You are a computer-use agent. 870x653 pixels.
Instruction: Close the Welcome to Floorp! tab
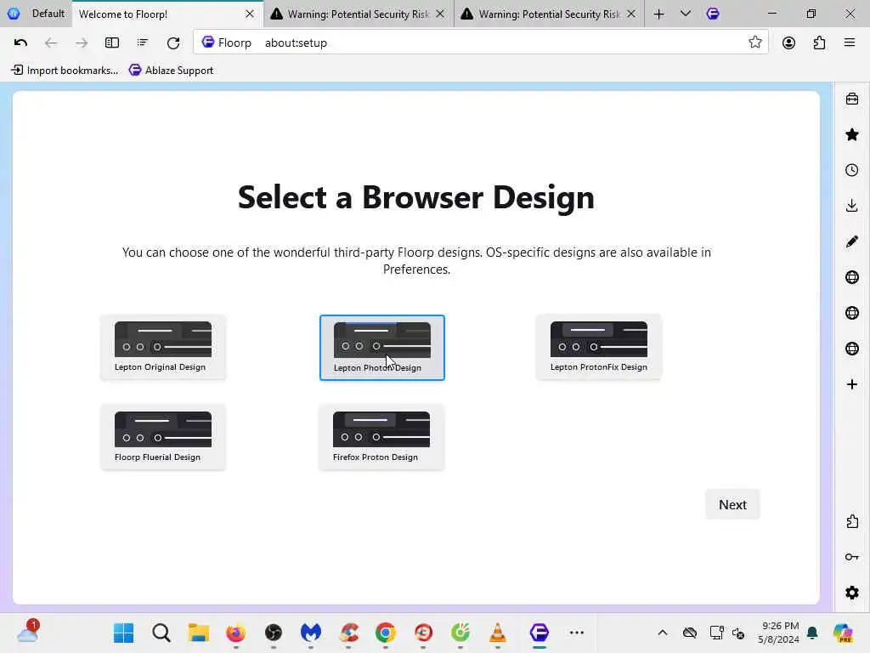[x=250, y=14]
